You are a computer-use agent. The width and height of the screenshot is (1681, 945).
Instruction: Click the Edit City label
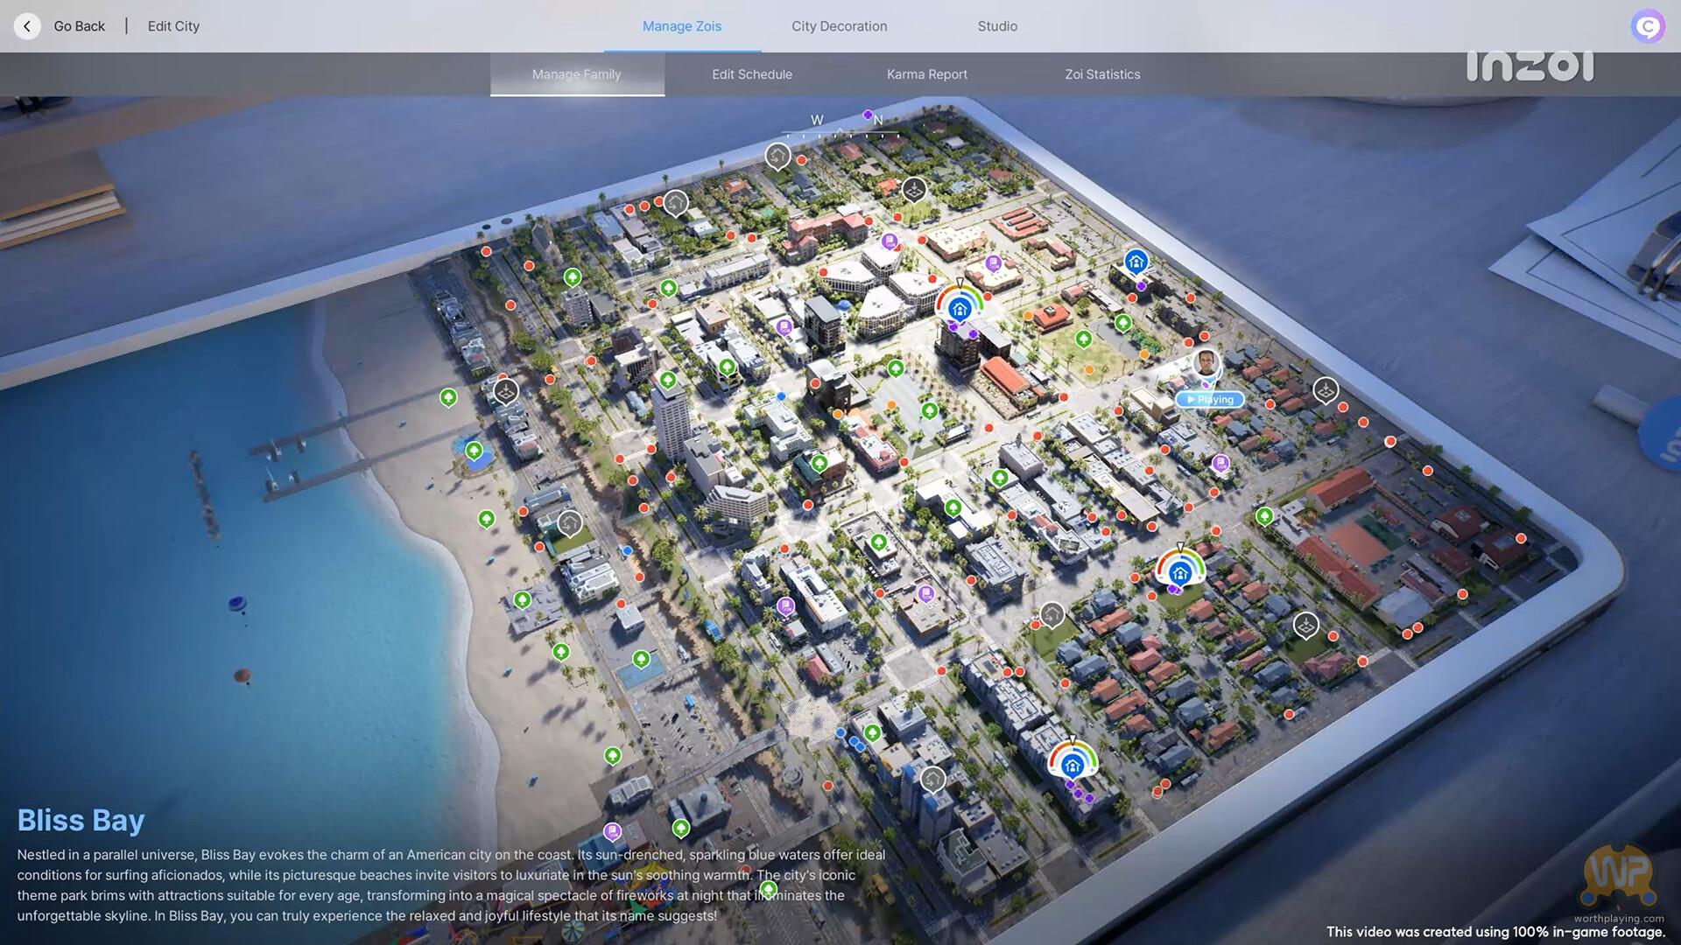(173, 26)
